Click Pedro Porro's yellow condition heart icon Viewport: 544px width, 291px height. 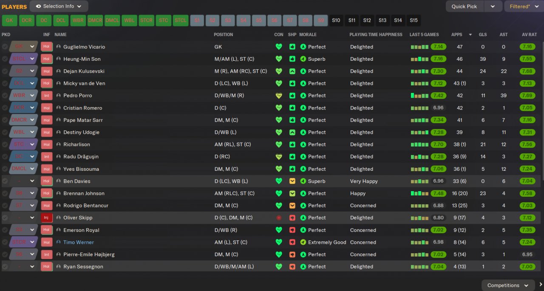279,96
